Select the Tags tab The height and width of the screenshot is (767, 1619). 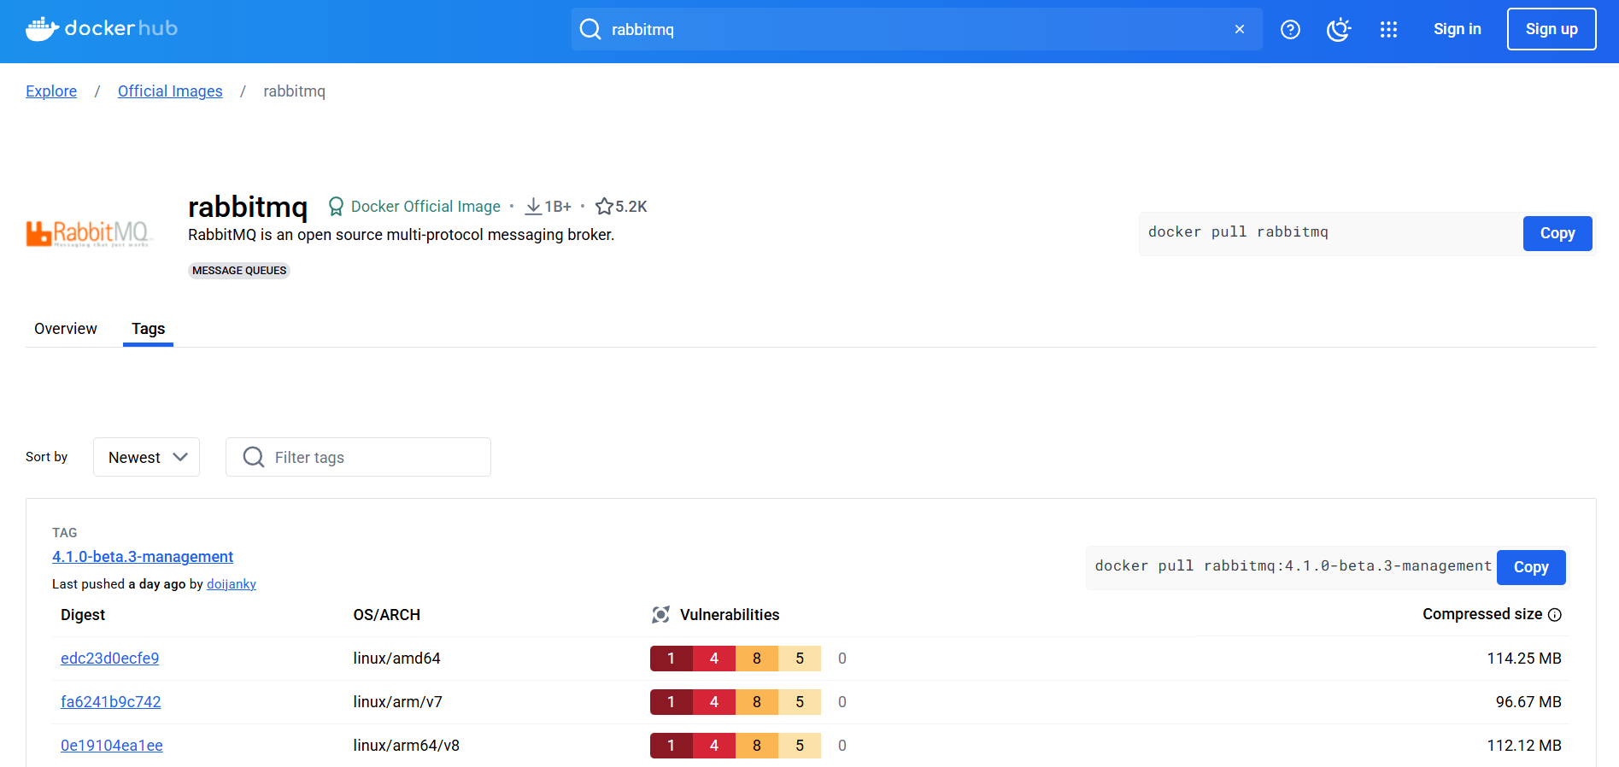click(148, 329)
